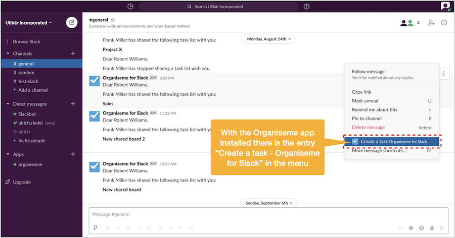Click the more actions vertical dots

[x=444, y=74]
